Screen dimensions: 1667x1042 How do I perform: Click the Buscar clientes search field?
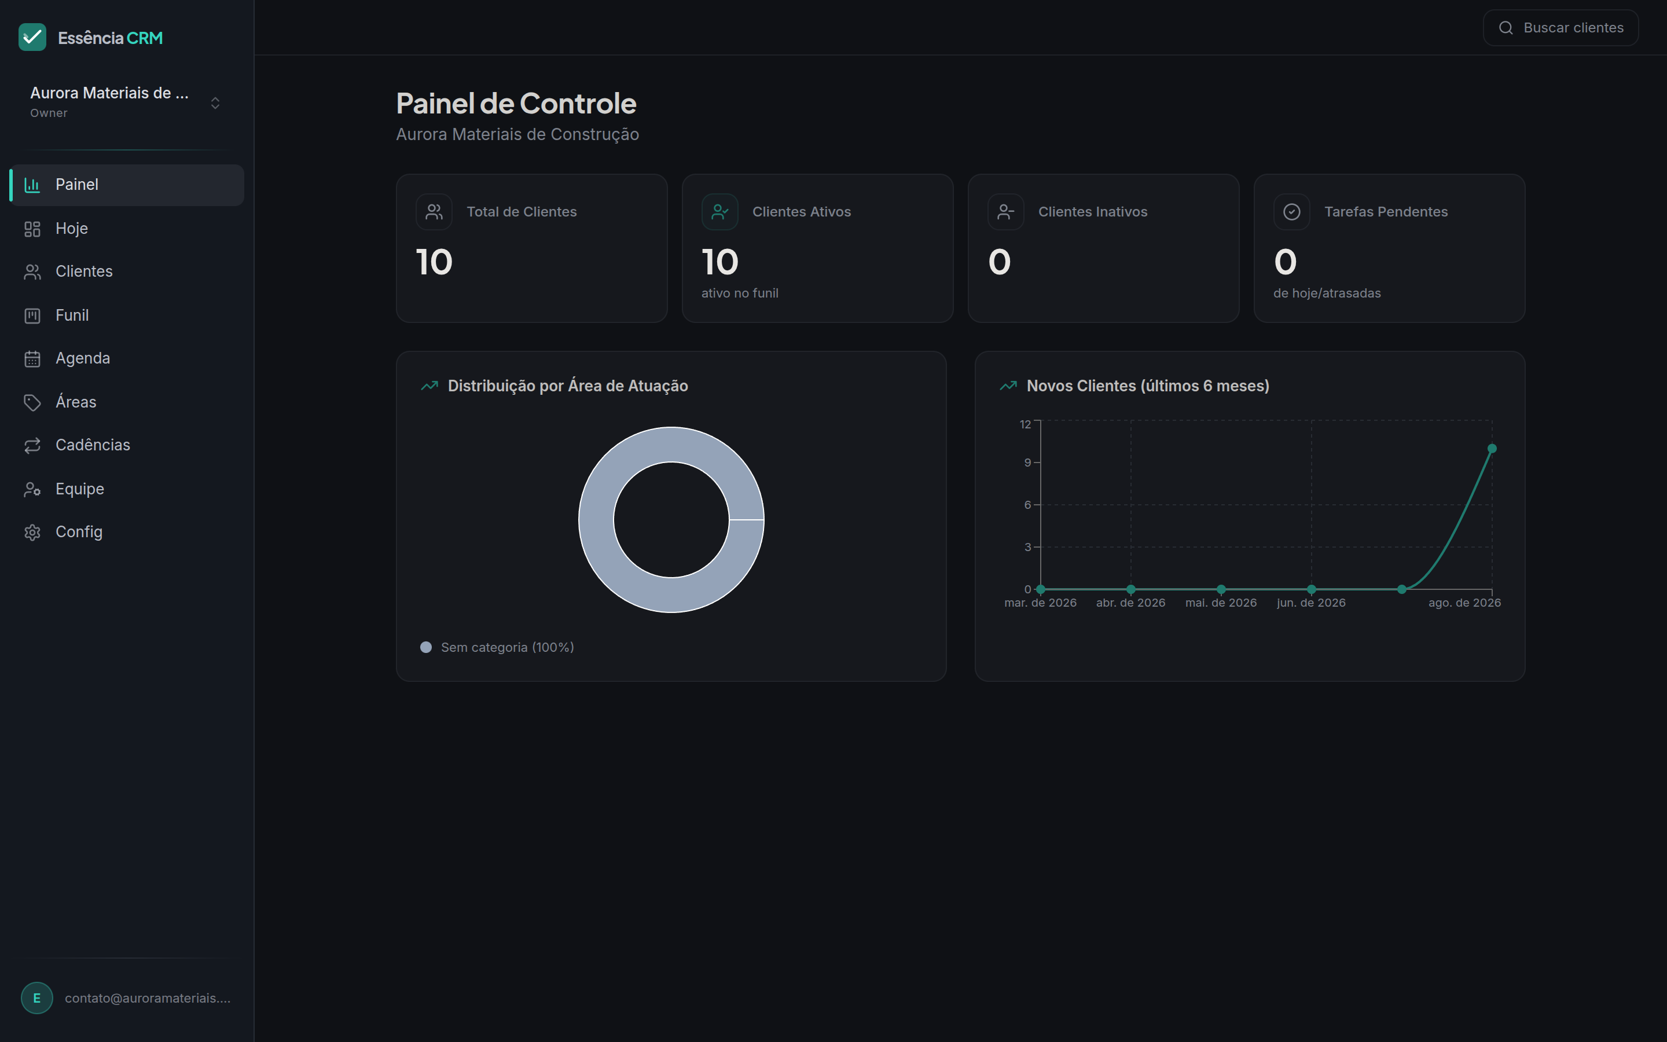tap(1560, 28)
